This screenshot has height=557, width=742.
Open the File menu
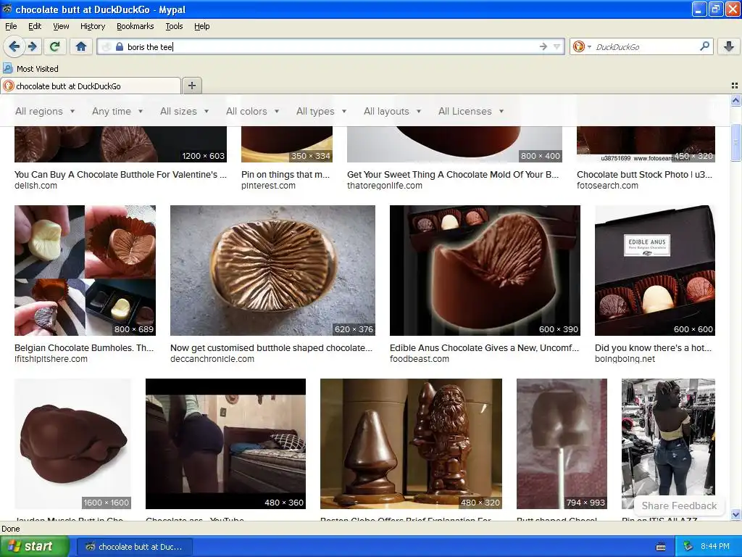(11, 26)
